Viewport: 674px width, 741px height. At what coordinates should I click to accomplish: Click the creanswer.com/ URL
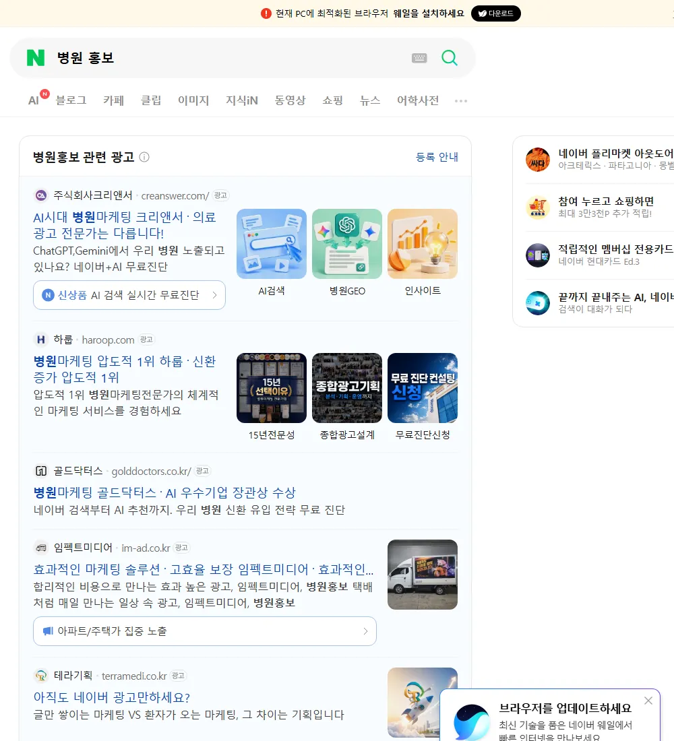tap(175, 195)
